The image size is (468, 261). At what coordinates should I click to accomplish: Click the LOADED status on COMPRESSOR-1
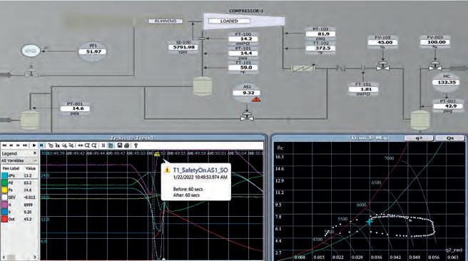pos(229,21)
